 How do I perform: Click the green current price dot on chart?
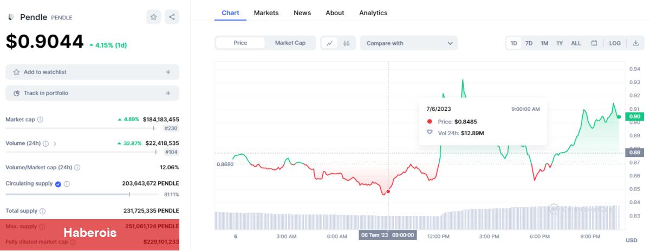point(619,116)
